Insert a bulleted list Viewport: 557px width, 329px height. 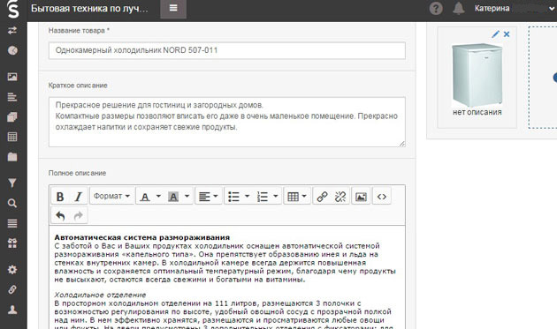[x=233, y=197]
